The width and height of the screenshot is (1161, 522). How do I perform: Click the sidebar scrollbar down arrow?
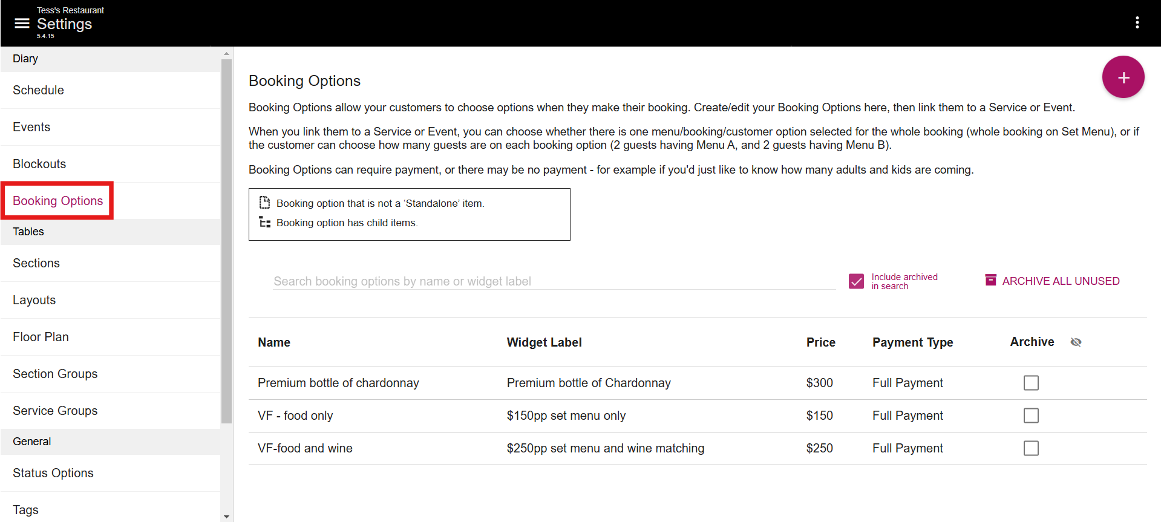pyautogui.click(x=226, y=516)
